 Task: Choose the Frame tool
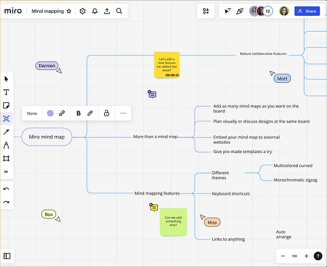click(x=6, y=158)
